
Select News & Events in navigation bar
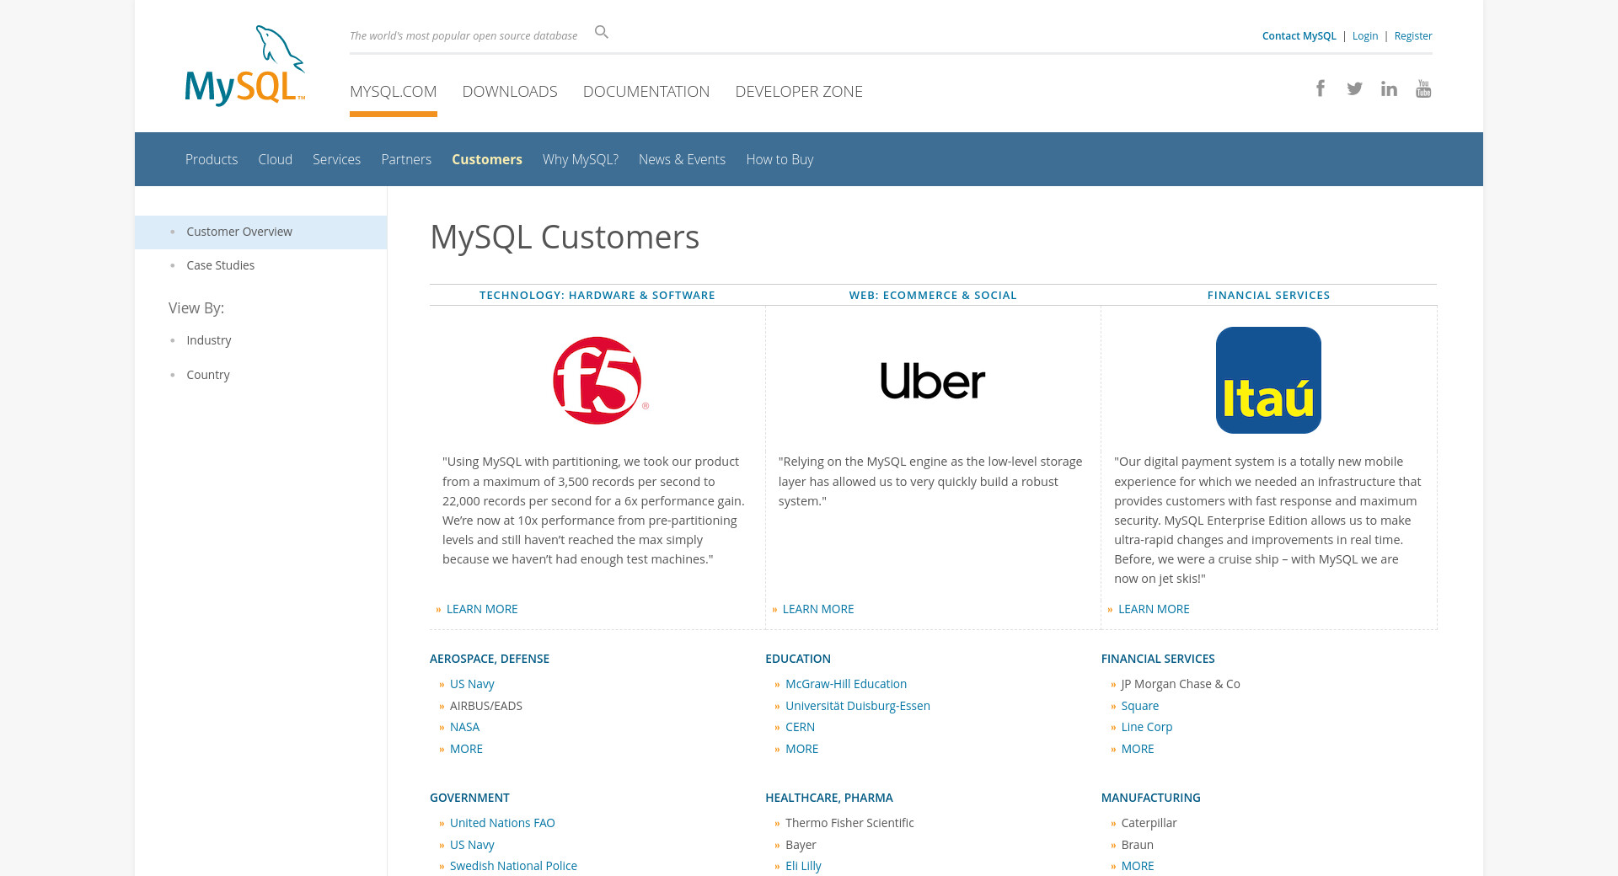(681, 160)
